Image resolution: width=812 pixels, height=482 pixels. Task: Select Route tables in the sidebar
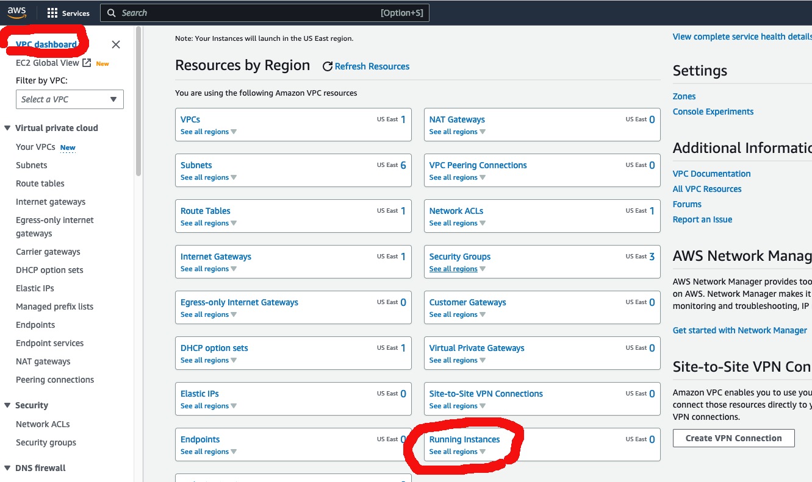[40, 183]
